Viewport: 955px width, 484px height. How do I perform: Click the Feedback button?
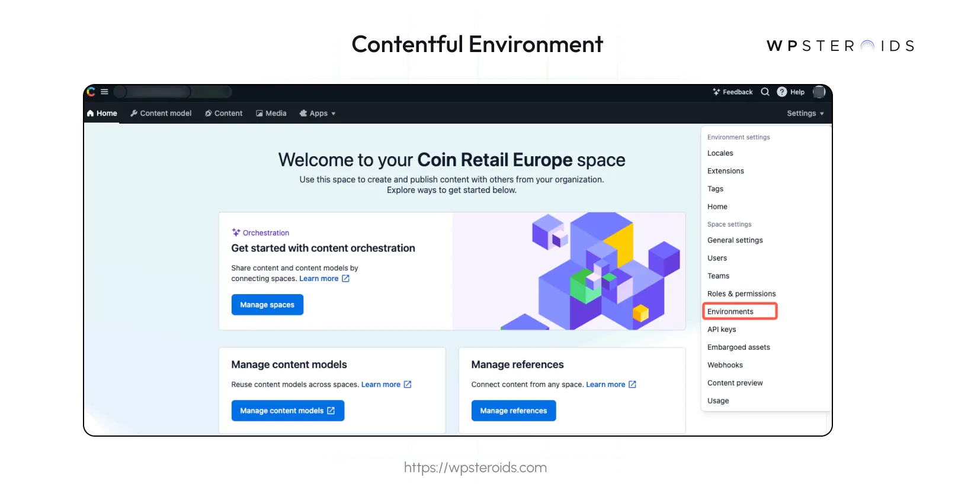click(x=732, y=92)
